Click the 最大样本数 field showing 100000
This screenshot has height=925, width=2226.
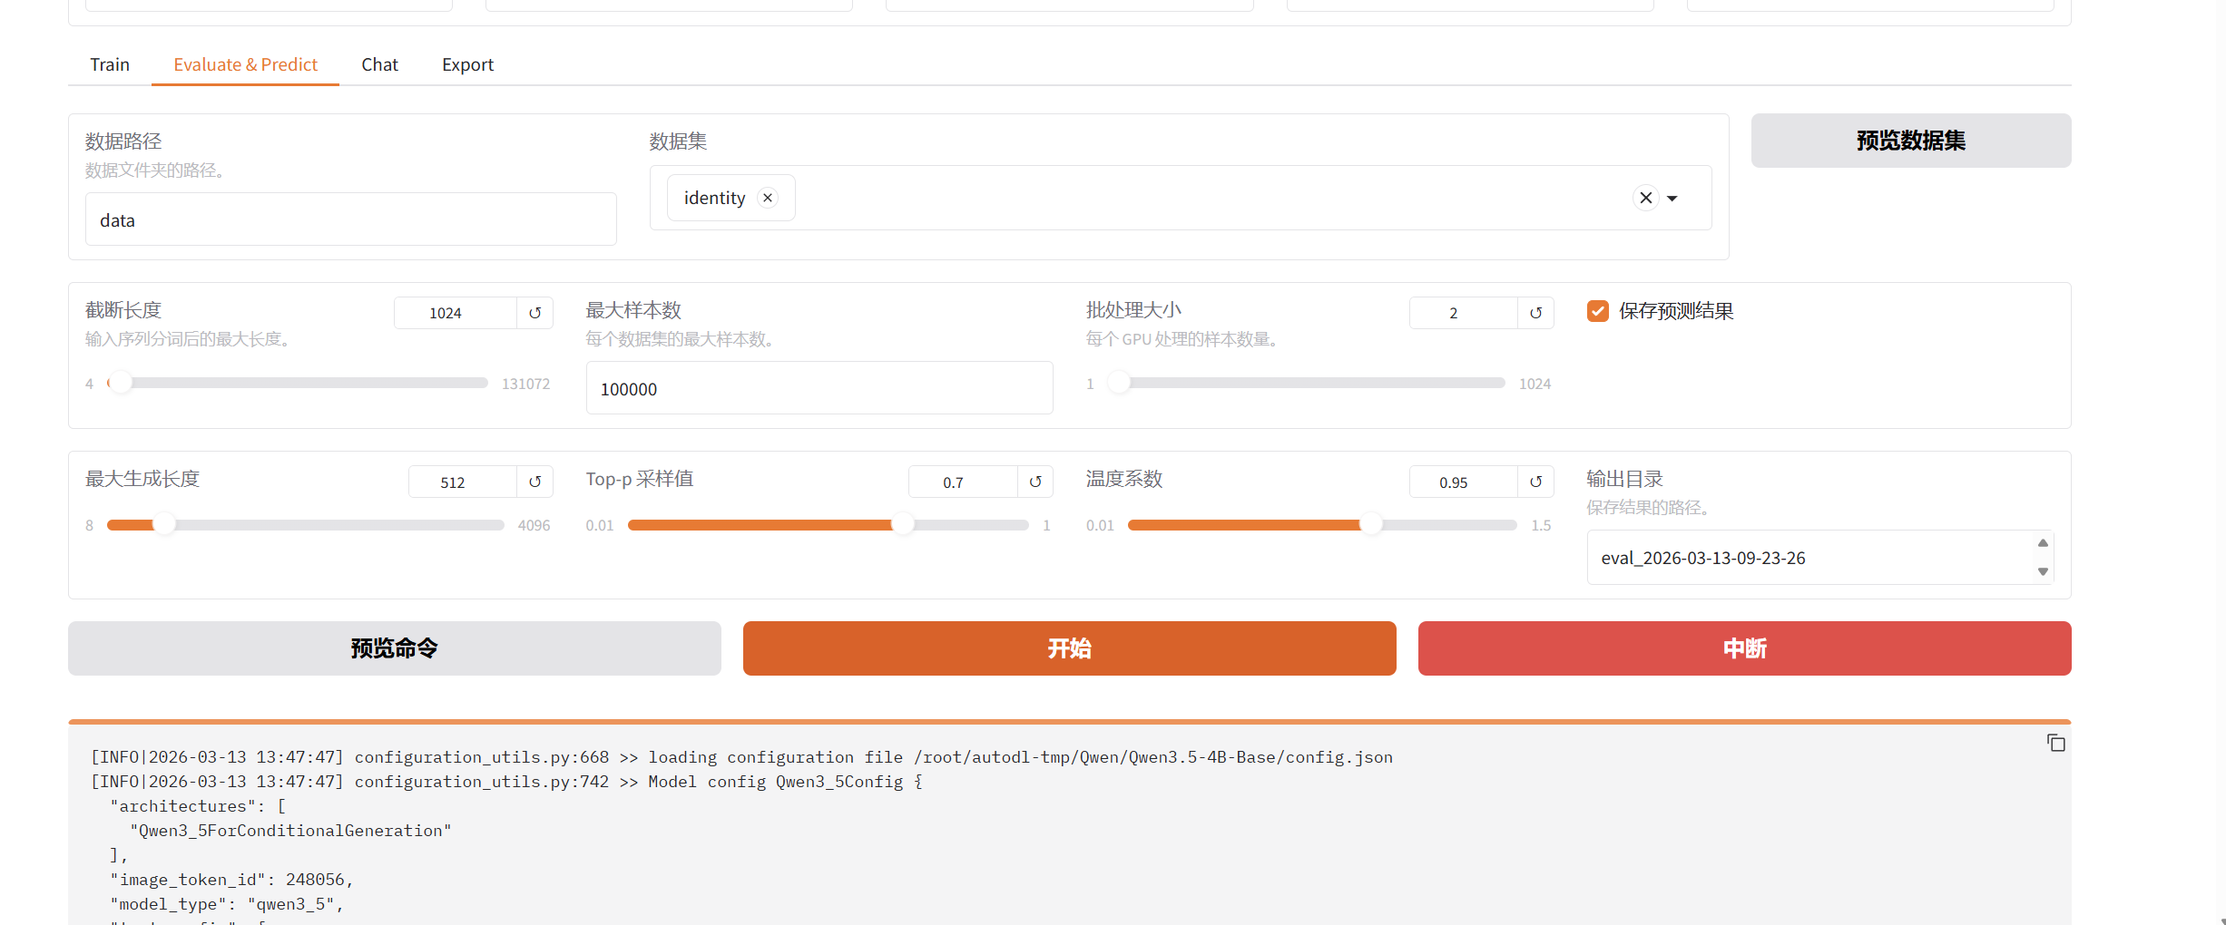tap(819, 388)
